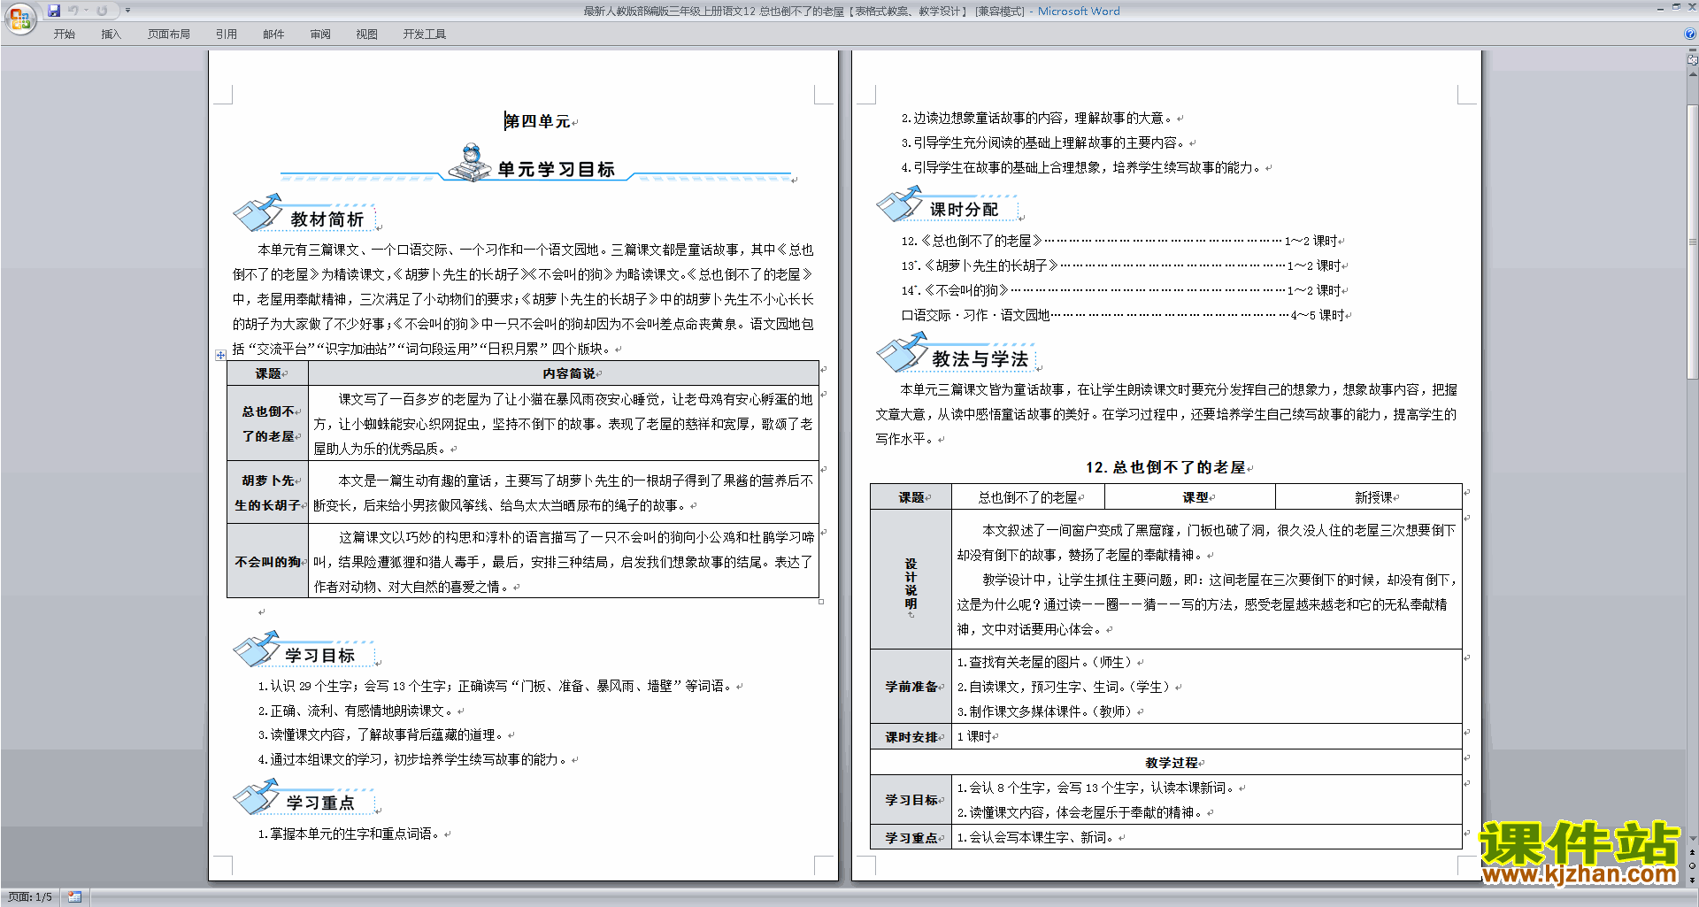Open the 开发工具 tab
Screen dimensions: 1699x907
(x=425, y=34)
